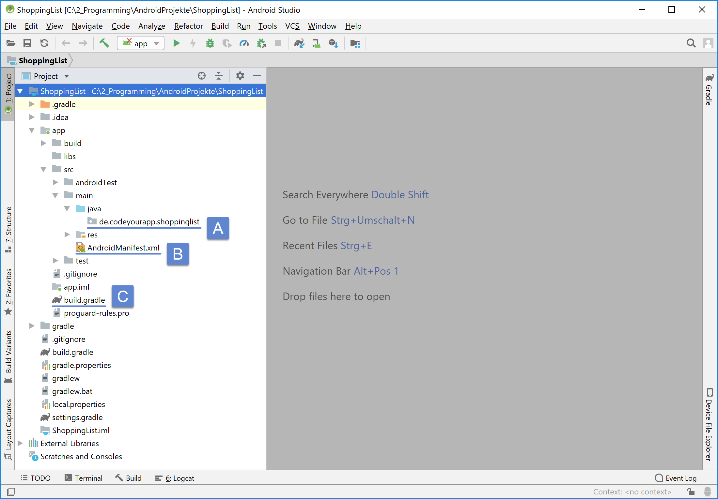Click the Forward navigation arrow
718x499 pixels.
coord(83,43)
